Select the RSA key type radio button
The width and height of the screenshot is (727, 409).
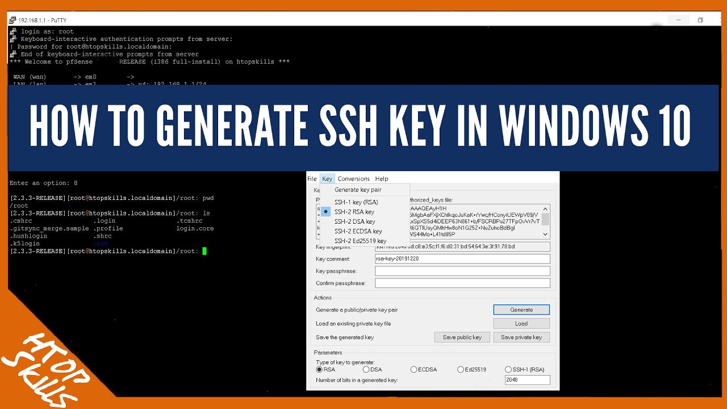coord(319,369)
